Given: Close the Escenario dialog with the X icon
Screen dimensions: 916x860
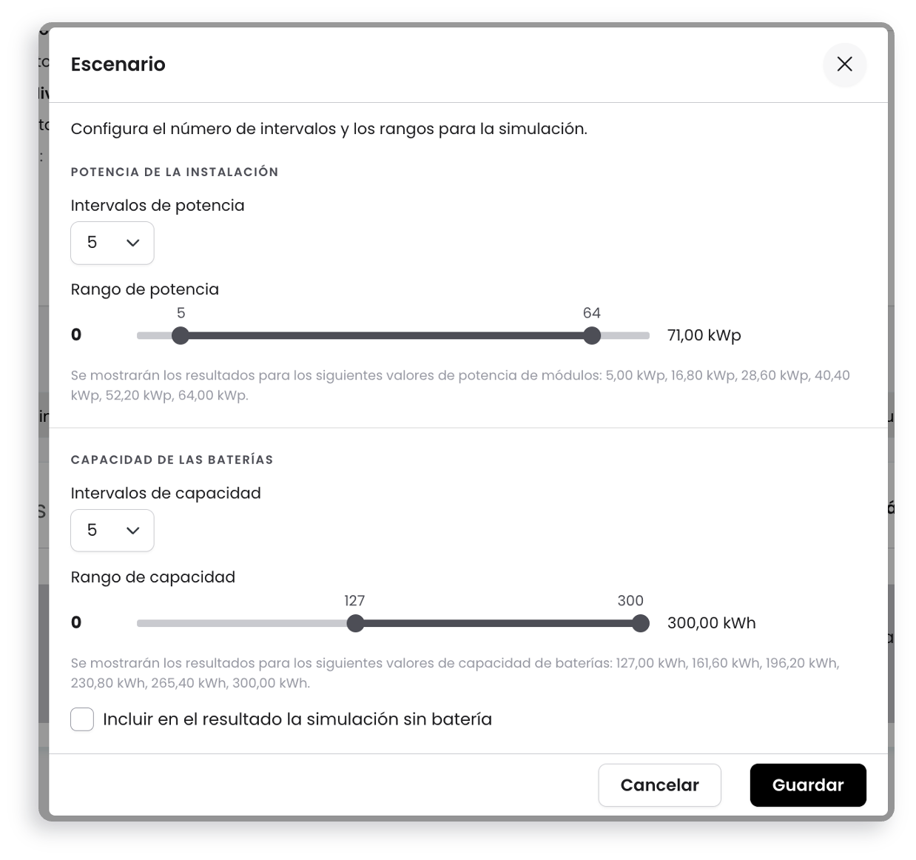Looking at the screenshot, I should click(844, 64).
